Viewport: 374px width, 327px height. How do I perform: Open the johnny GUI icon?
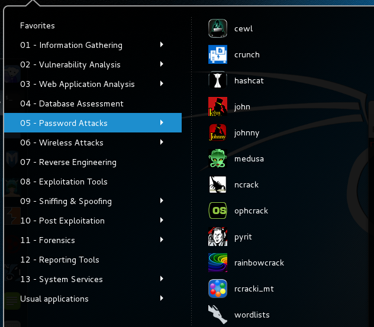coord(218,132)
